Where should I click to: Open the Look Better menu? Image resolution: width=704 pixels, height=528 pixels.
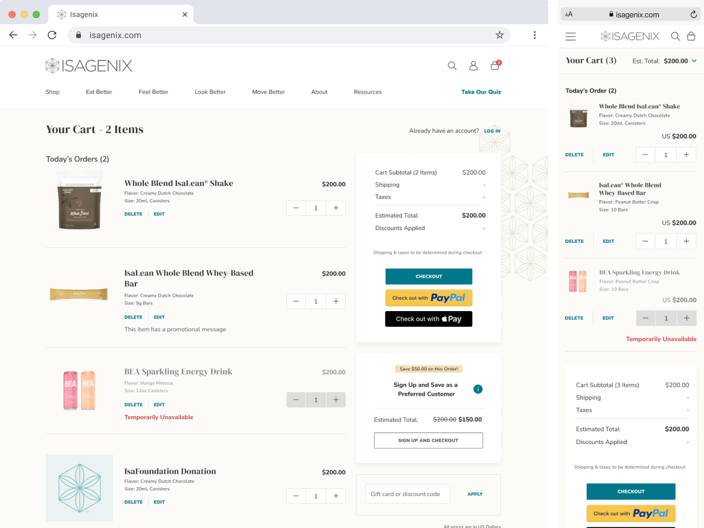[210, 92]
